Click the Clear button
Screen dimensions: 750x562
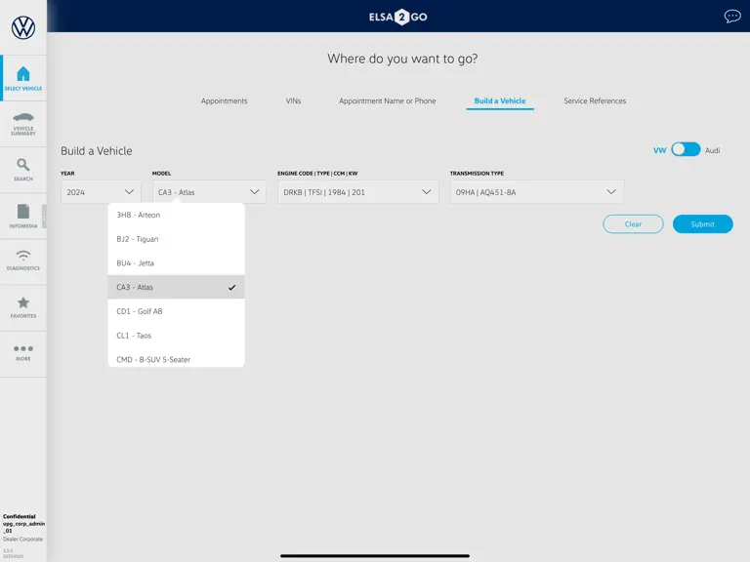(x=633, y=224)
